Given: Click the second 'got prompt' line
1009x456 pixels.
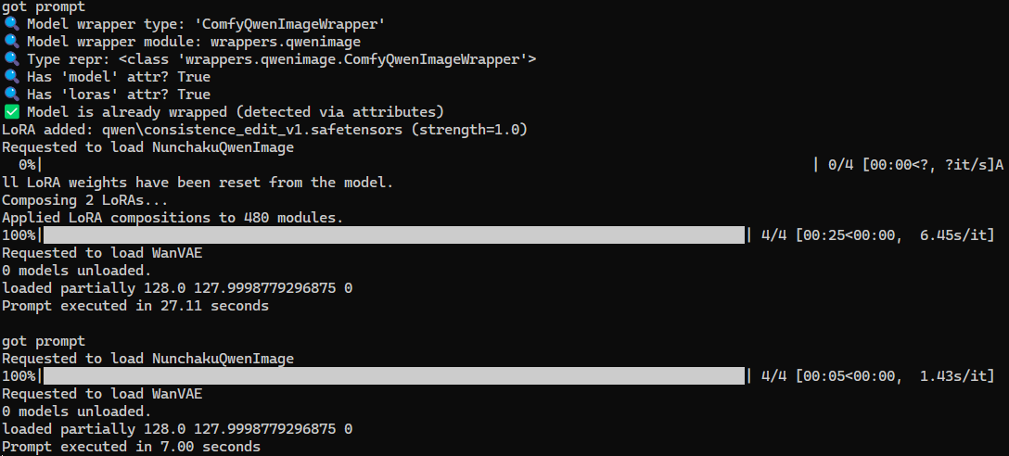Looking at the screenshot, I should click(43, 341).
